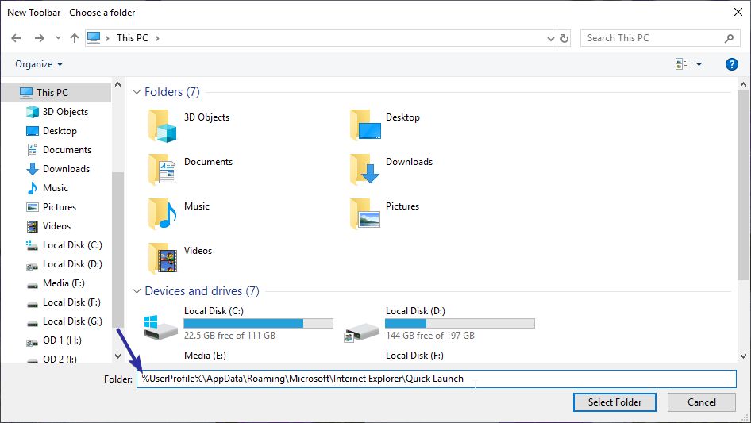The image size is (751, 423).
Task: Click the Videos folder icon
Action: point(163,258)
